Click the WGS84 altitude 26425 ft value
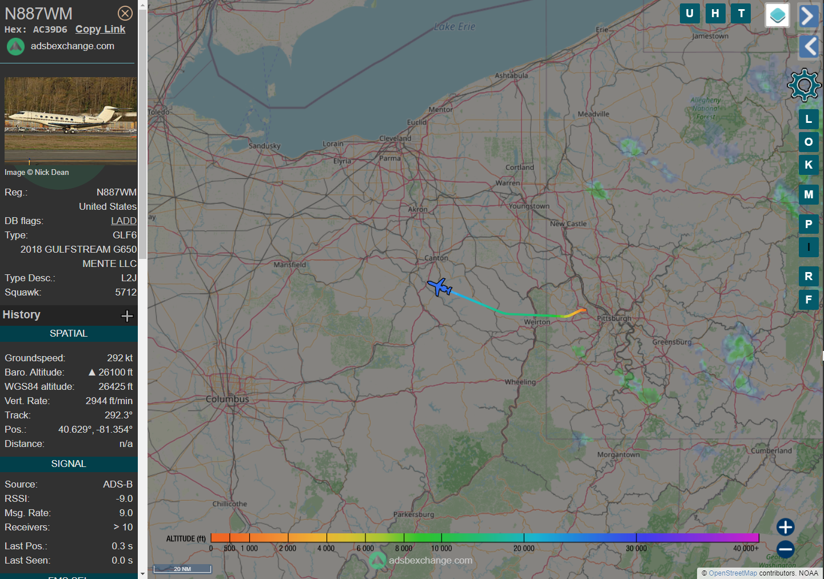The image size is (824, 579). (116, 386)
